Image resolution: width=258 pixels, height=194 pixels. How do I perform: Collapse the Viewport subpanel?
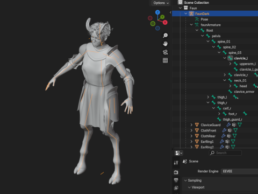click(x=189, y=188)
